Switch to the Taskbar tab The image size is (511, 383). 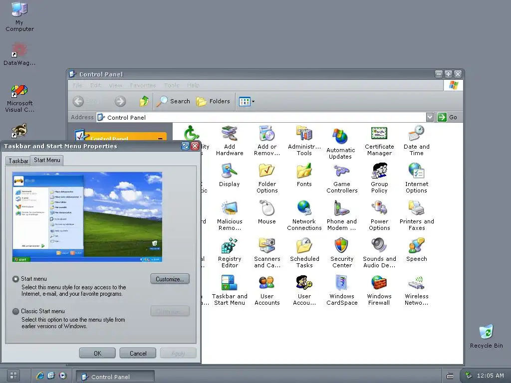[18, 161]
